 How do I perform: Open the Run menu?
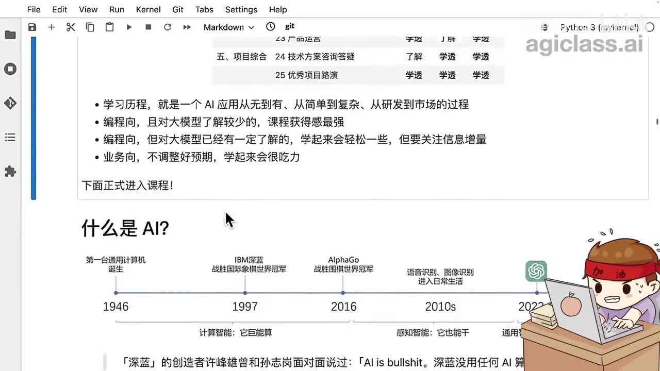tap(117, 9)
